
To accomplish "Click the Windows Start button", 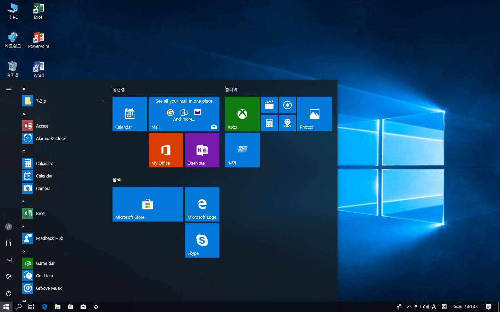I will tap(6, 307).
